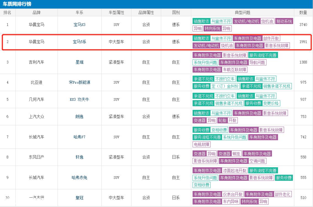
Task: Click the 吉利汽车 brand cell
Action: 37,62
